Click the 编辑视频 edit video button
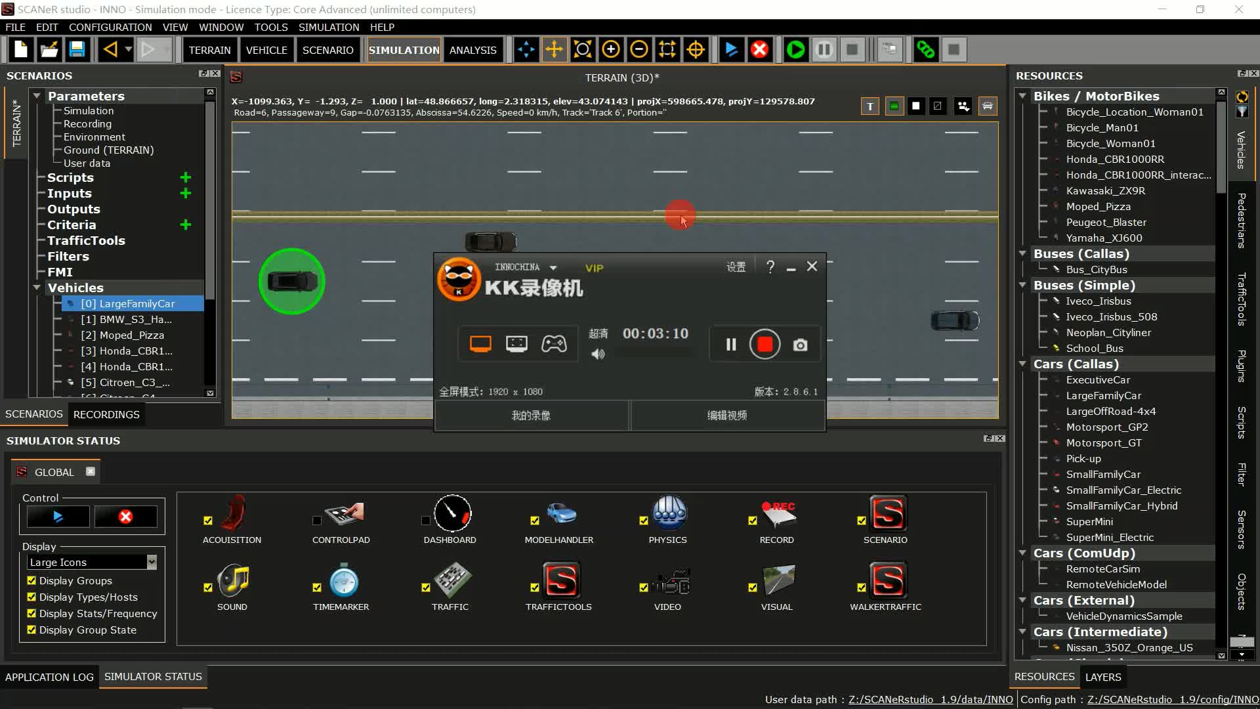The image size is (1260, 709). pyautogui.click(x=726, y=416)
